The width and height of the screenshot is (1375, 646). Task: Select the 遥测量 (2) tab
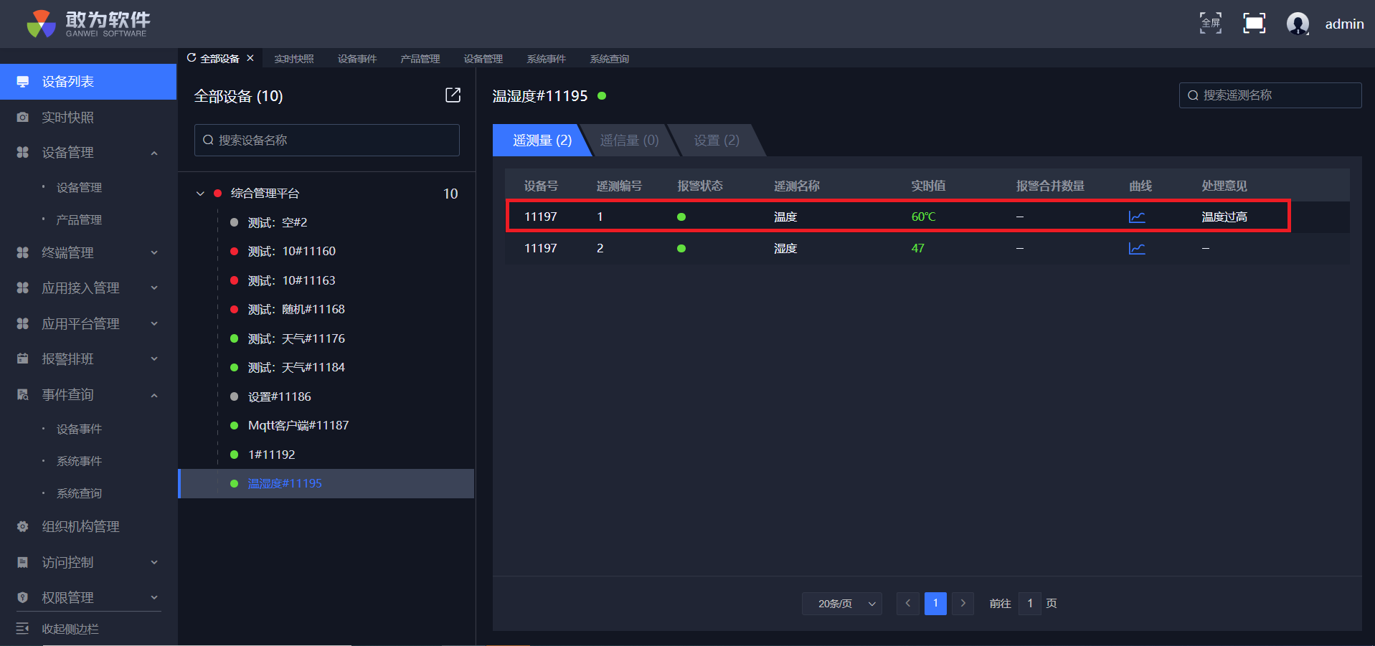point(542,140)
